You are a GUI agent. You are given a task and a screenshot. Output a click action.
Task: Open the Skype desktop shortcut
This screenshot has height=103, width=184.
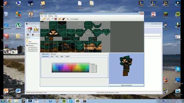[178, 70]
